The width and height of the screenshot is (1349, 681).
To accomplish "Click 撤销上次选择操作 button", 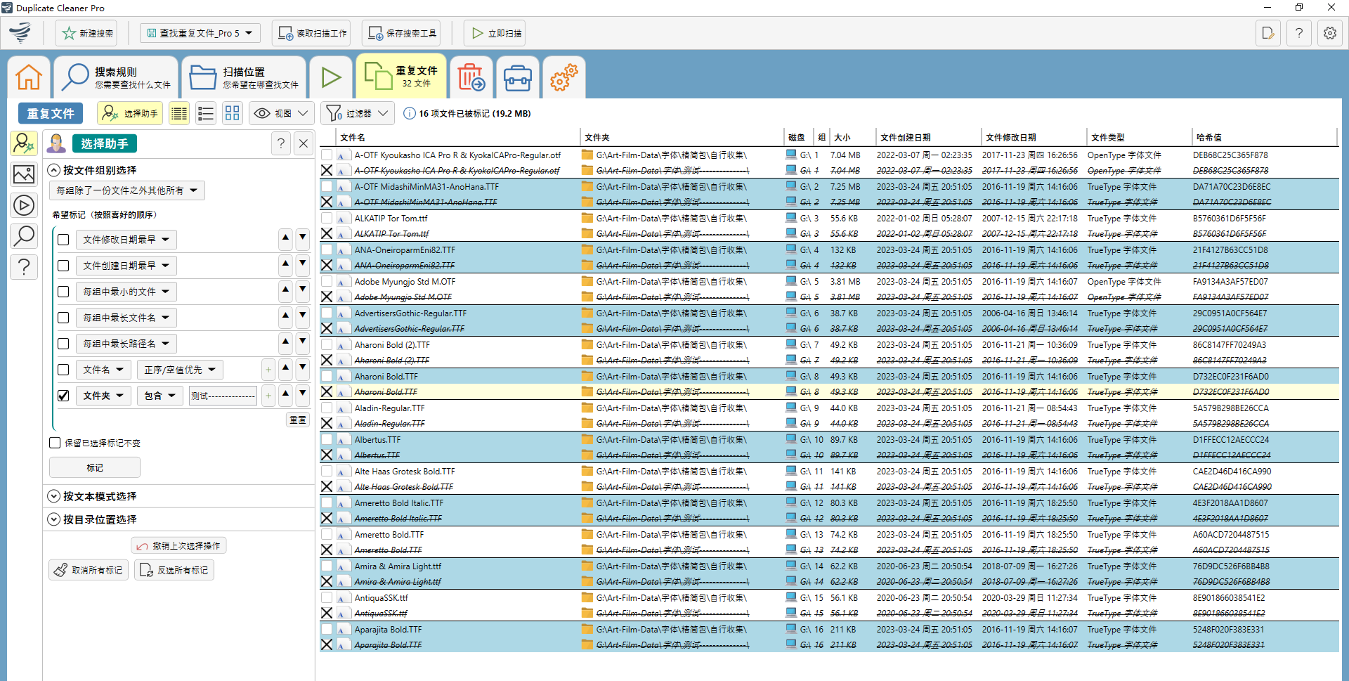I will pyautogui.click(x=178, y=545).
